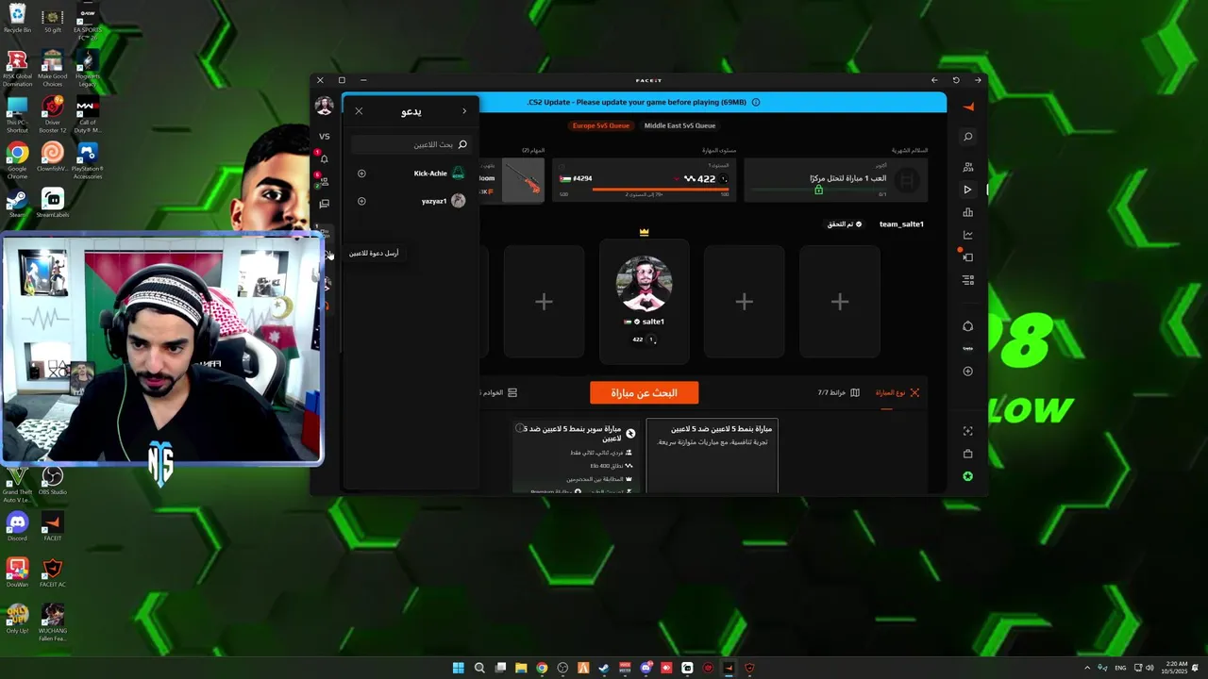Image resolution: width=1208 pixels, height=679 pixels.
Task: Click the Elo orange progress bar
Action: 661,190
